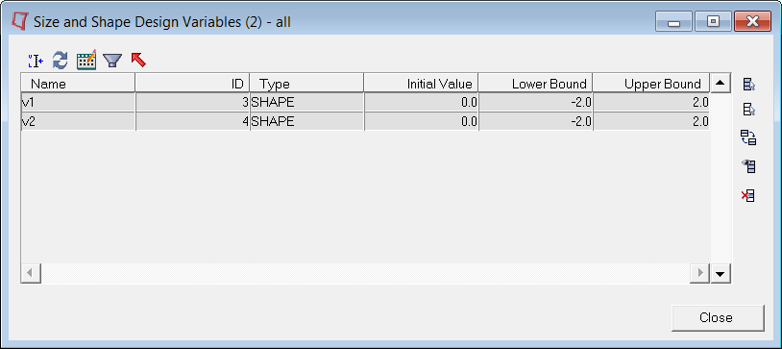The width and height of the screenshot is (782, 349).
Task: Click the v1 Initial Value cell
Action: [421, 102]
